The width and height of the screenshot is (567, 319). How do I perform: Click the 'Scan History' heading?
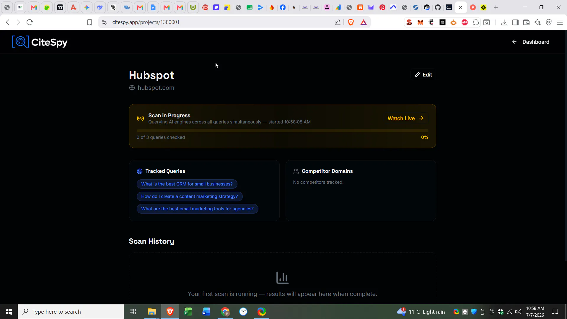pyautogui.click(x=151, y=241)
